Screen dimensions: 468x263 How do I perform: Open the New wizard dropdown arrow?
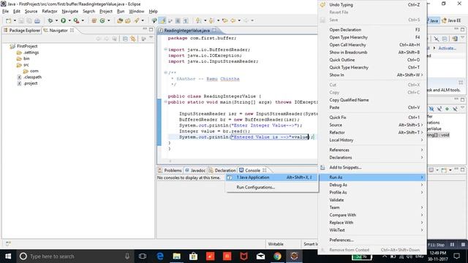pyautogui.click(x=15, y=20)
